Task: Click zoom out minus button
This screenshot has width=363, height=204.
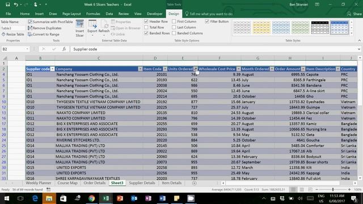Action: [x=317, y=189]
